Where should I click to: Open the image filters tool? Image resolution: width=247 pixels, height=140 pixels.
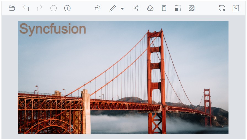click(150, 8)
